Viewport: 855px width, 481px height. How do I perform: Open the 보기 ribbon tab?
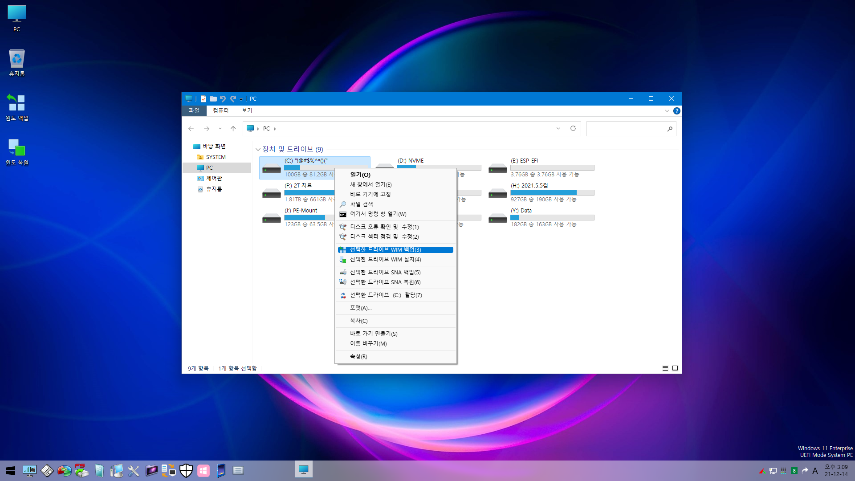click(247, 111)
